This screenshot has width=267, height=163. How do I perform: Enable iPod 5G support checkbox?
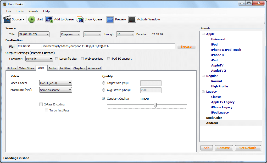pos(108,59)
